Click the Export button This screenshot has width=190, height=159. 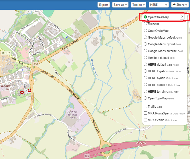(103, 5)
